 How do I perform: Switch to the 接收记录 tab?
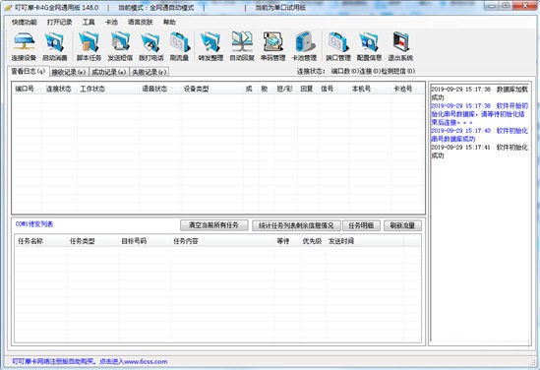pyautogui.click(x=69, y=72)
